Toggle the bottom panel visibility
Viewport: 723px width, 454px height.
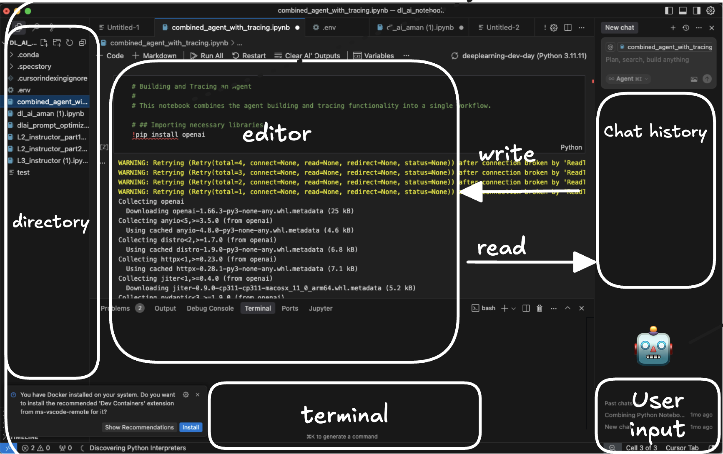(683, 11)
